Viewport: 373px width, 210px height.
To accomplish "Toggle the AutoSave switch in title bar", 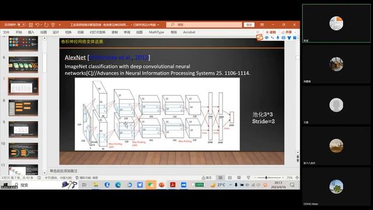I will pyautogui.click(x=21, y=24).
